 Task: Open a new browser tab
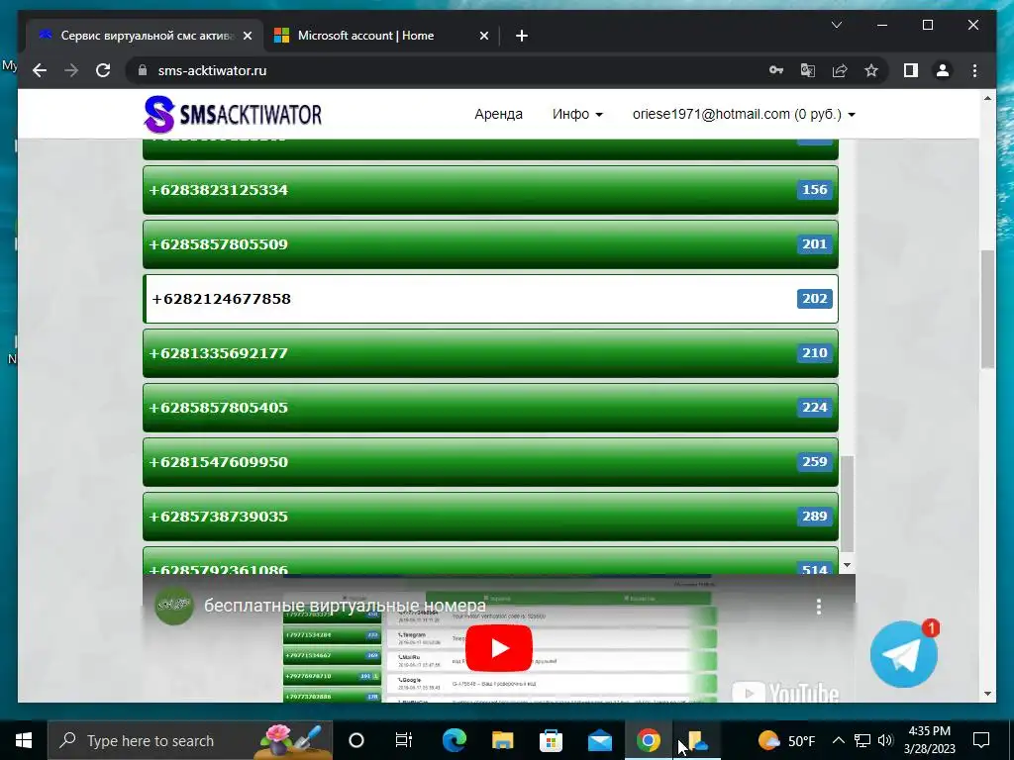tap(522, 36)
